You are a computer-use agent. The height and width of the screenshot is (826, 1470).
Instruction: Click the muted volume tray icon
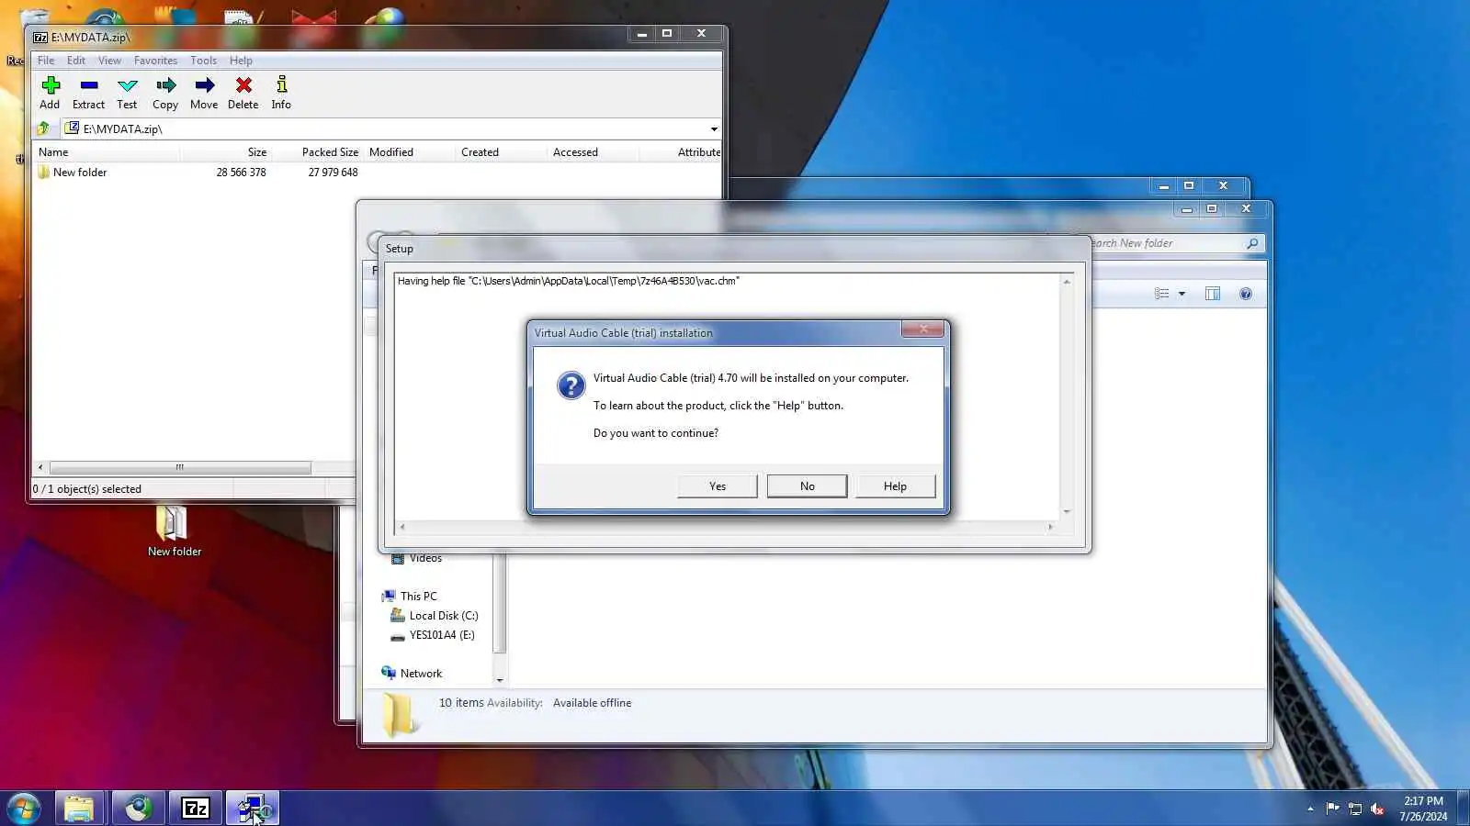pos(1377,809)
